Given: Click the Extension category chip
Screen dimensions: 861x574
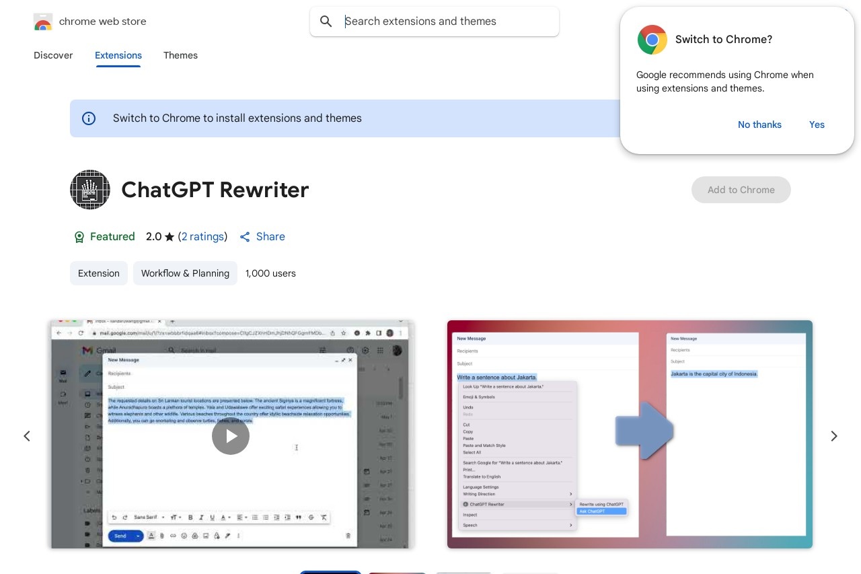Looking at the screenshot, I should pyautogui.click(x=99, y=273).
